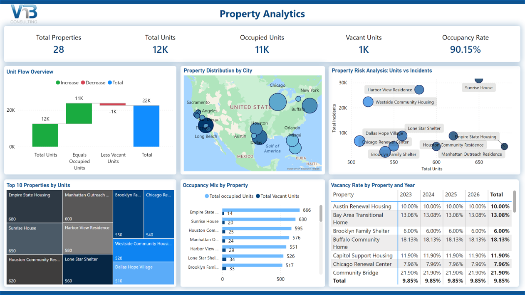Sort by the 2025 column header
This screenshot has height=299, width=525.
tap(451, 194)
